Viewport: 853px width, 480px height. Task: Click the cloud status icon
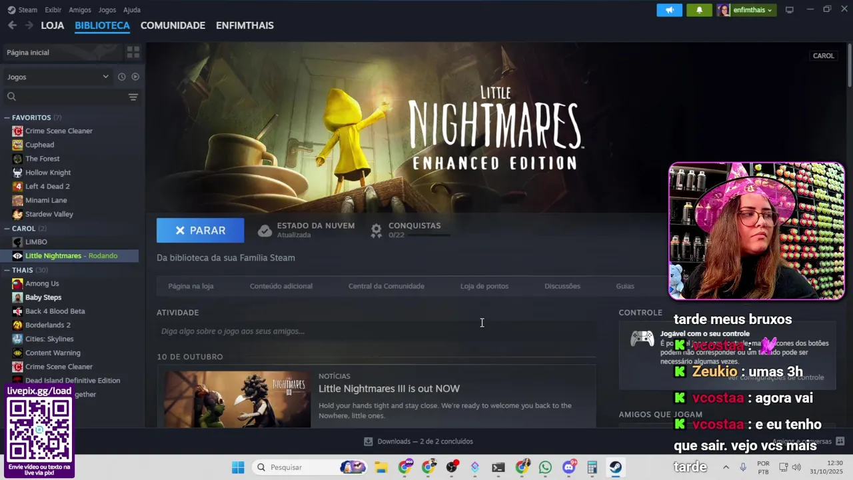click(265, 231)
